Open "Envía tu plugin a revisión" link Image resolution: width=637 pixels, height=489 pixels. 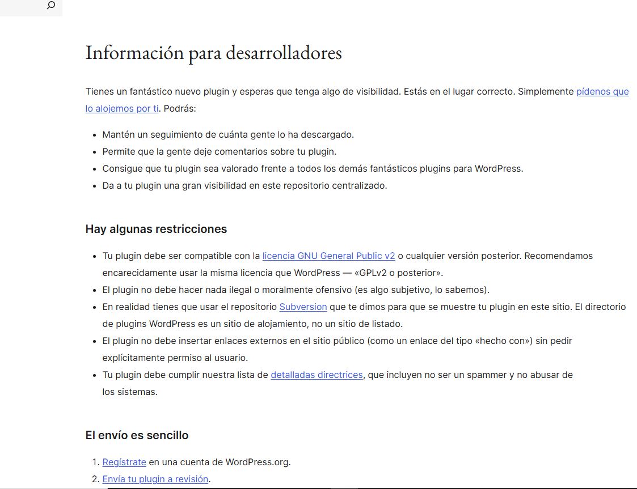click(x=155, y=479)
